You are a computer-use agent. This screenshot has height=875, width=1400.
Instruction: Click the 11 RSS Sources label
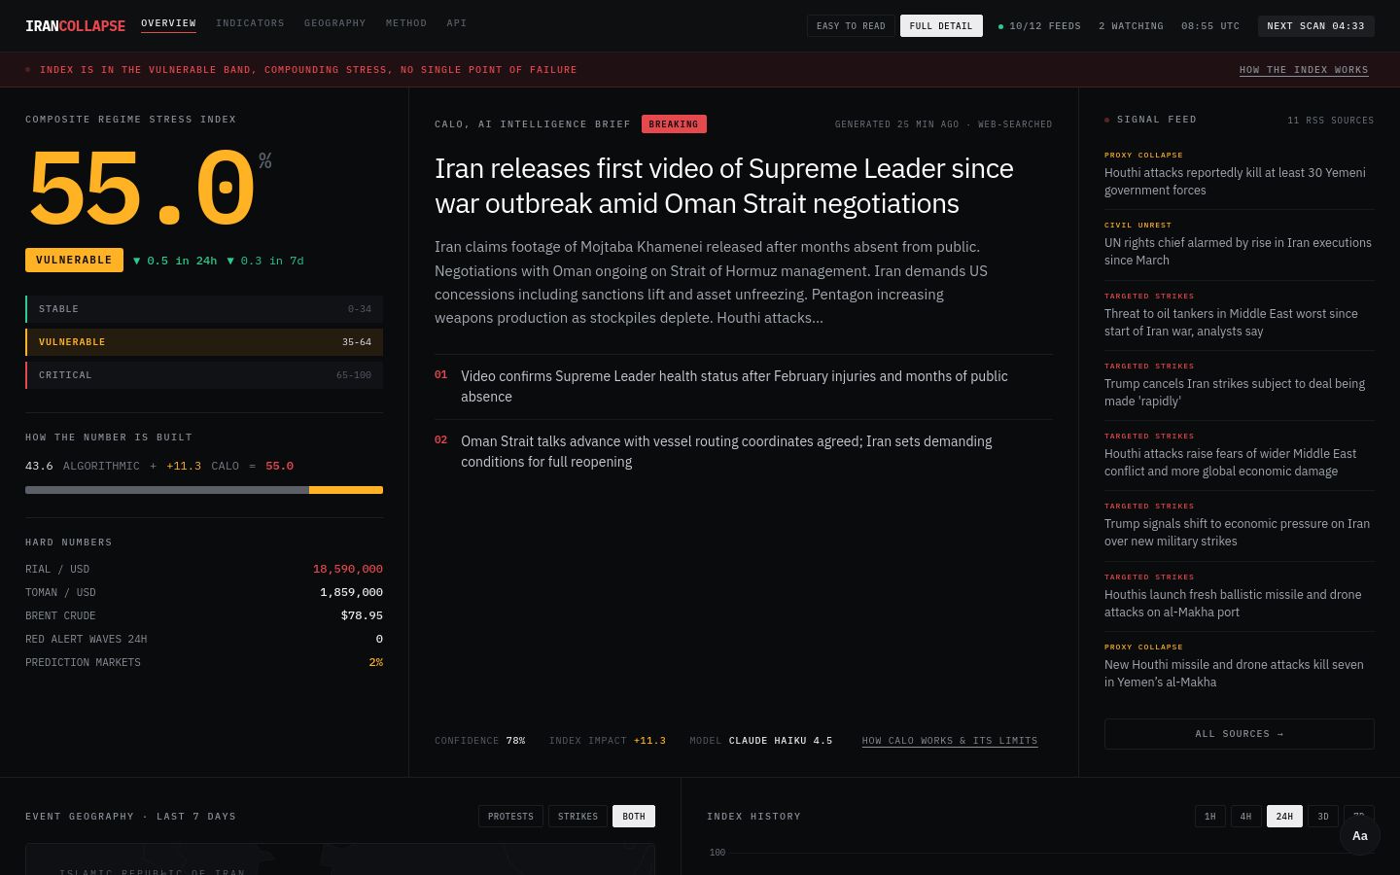tap(1331, 121)
